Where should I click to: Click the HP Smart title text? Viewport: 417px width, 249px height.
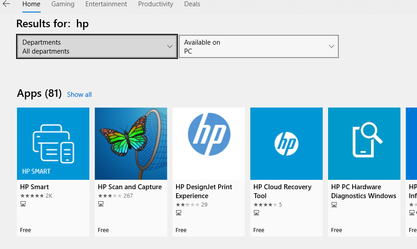click(x=34, y=187)
